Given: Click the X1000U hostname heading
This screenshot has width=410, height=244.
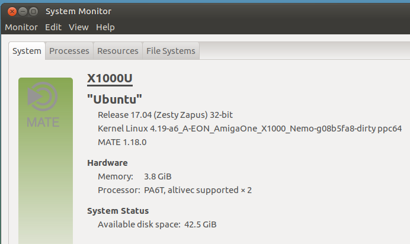Looking at the screenshot, I should click(x=110, y=79).
